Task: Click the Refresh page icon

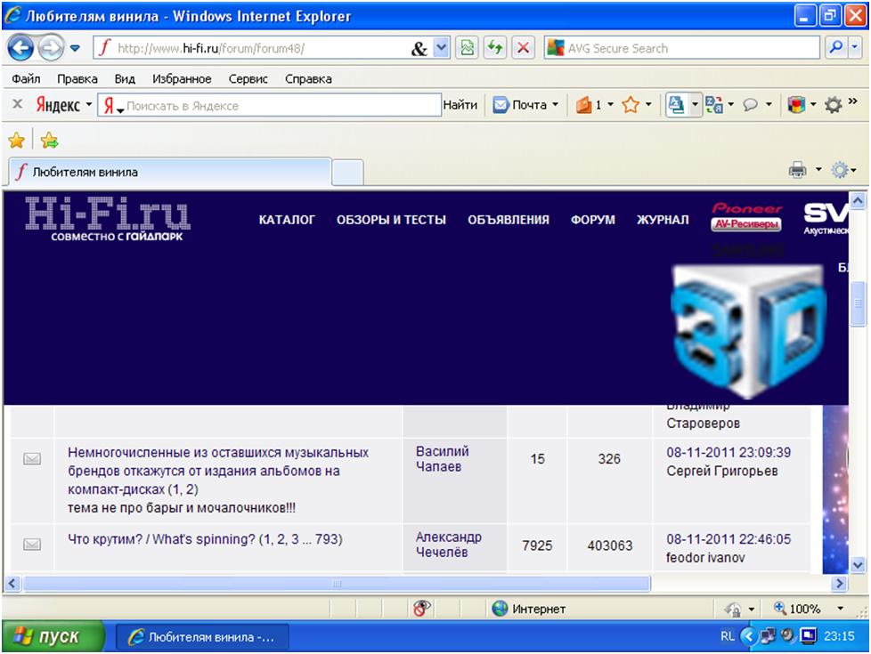Action: 494,49
